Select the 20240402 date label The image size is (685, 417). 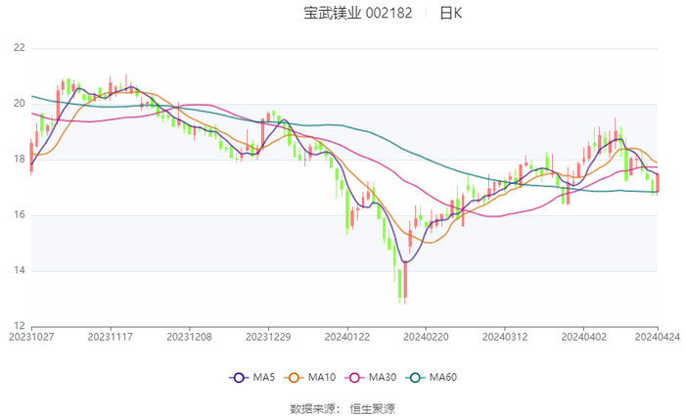click(583, 335)
